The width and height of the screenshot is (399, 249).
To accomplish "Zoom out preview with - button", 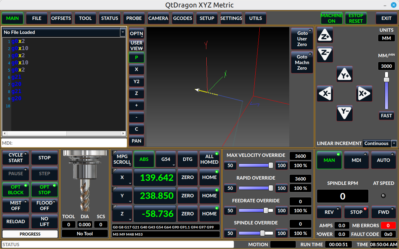I will tap(137, 117).
